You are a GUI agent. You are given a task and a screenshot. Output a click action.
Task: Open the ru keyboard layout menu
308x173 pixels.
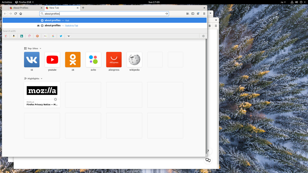pyautogui.click(x=283, y=2)
